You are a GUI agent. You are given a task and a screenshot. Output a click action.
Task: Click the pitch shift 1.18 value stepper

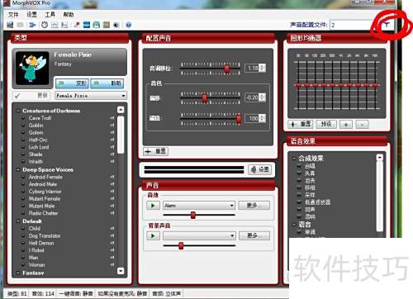(263, 68)
